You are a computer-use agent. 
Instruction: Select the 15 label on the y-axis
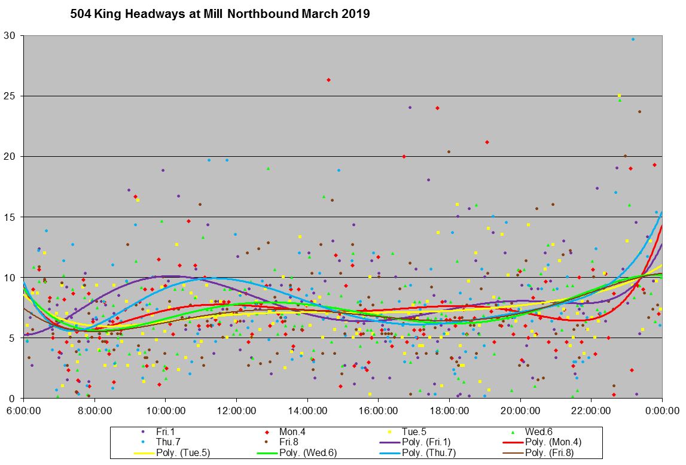click(11, 217)
